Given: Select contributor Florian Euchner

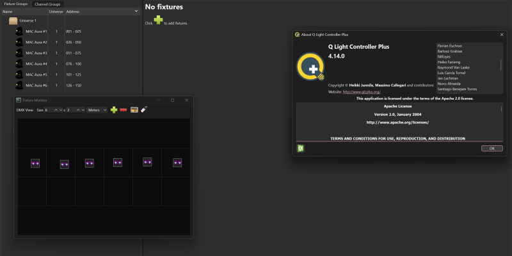Looking at the screenshot, I should 450,45.
